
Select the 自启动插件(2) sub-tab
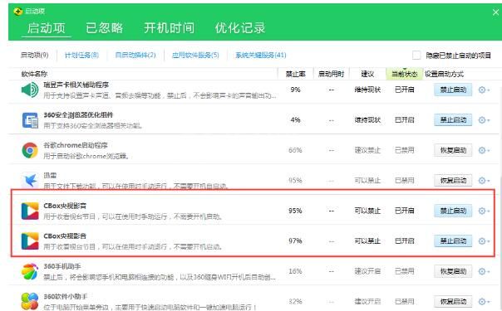(x=135, y=56)
